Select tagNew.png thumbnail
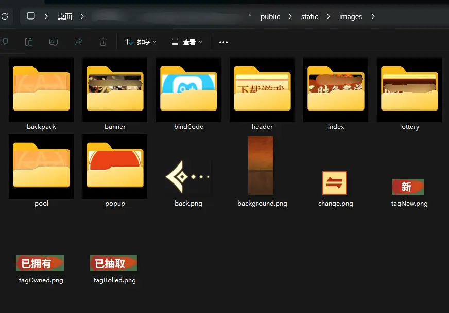449x313 pixels. [408, 187]
